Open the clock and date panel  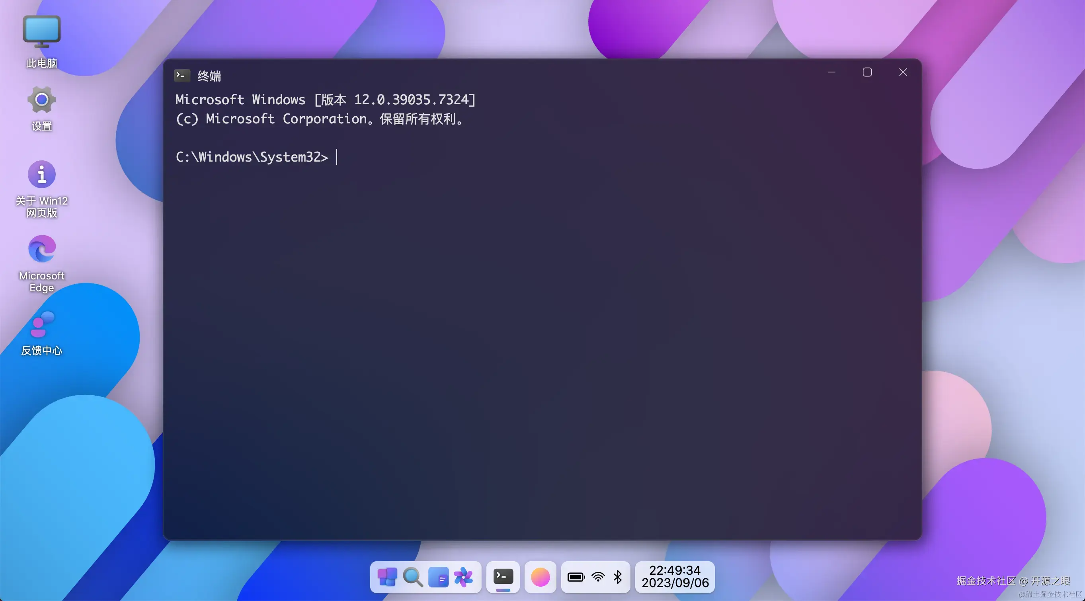point(675,577)
